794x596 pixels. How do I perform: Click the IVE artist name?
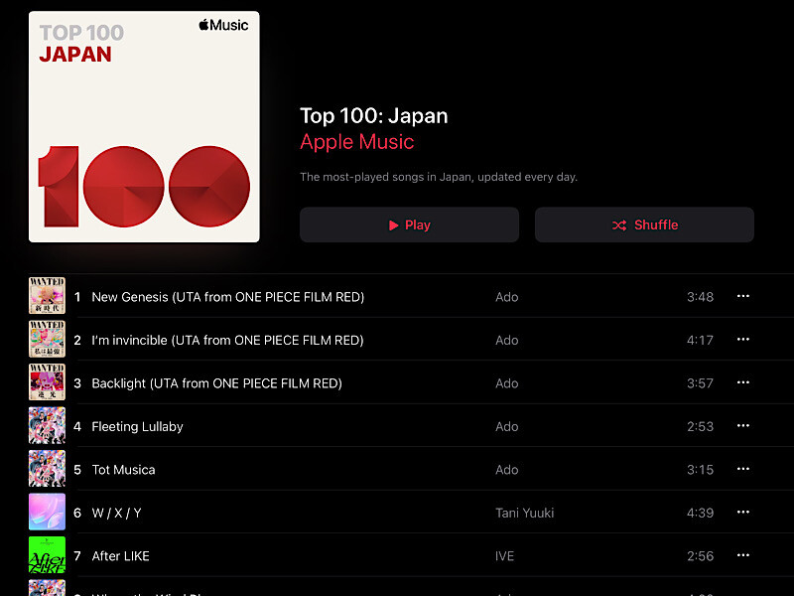(504, 556)
